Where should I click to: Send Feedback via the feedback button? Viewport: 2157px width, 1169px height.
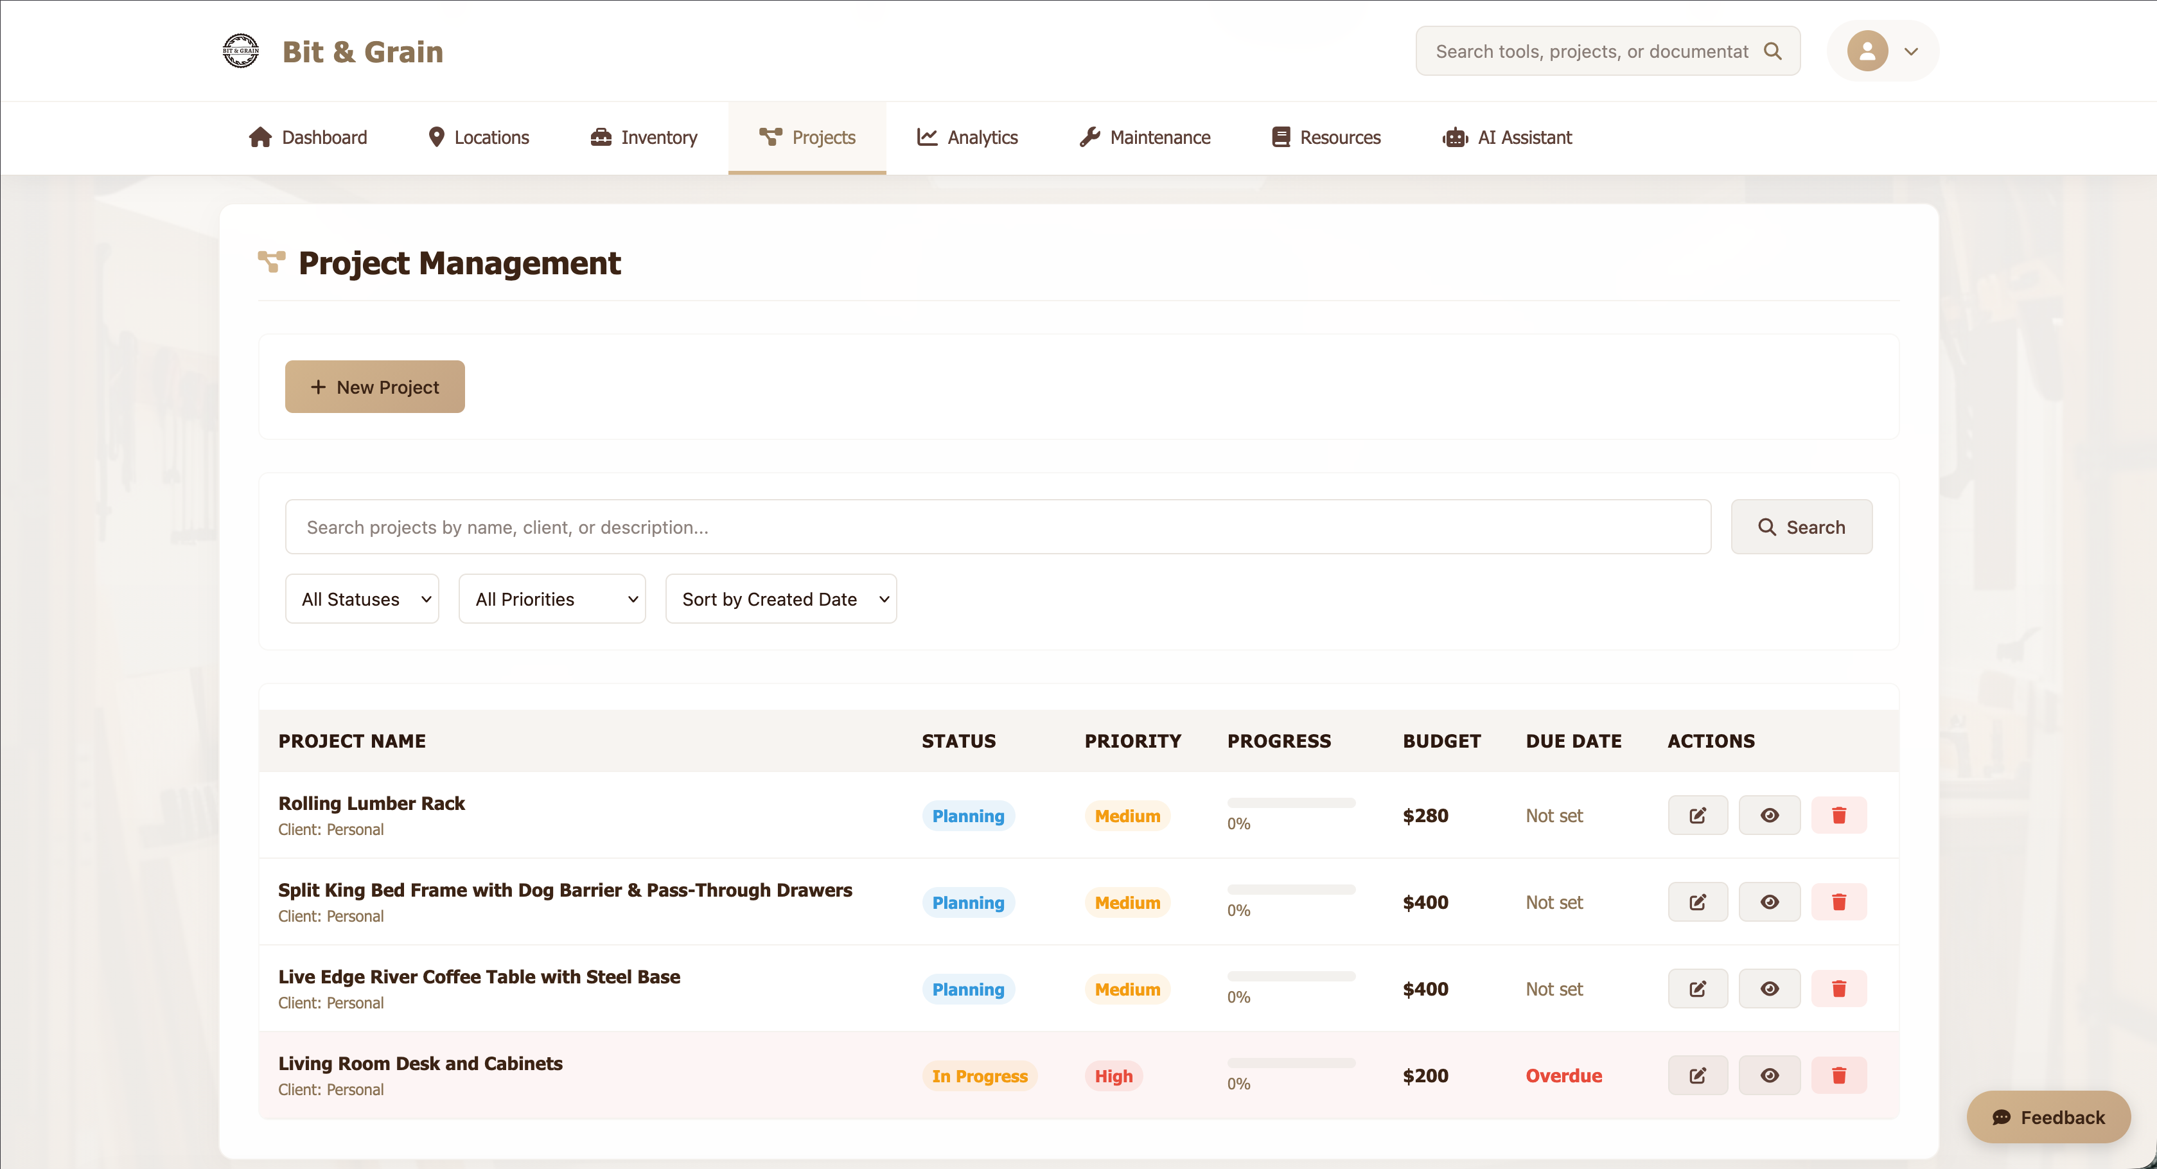coord(2049,1116)
